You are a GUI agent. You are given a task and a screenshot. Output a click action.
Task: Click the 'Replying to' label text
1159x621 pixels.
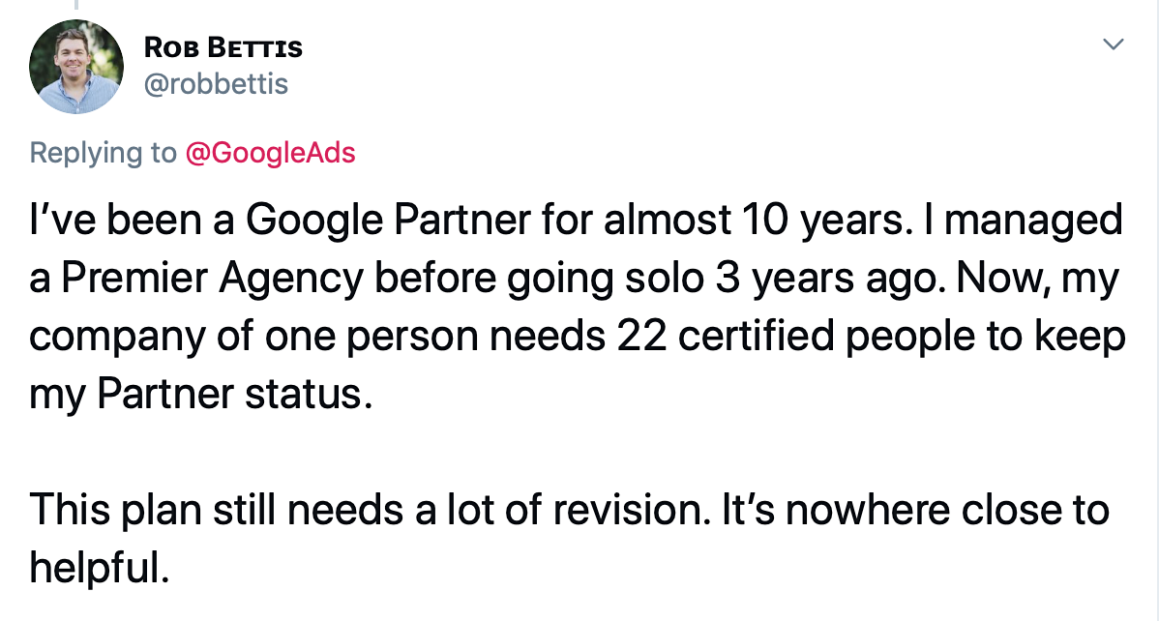pos(104,153)
